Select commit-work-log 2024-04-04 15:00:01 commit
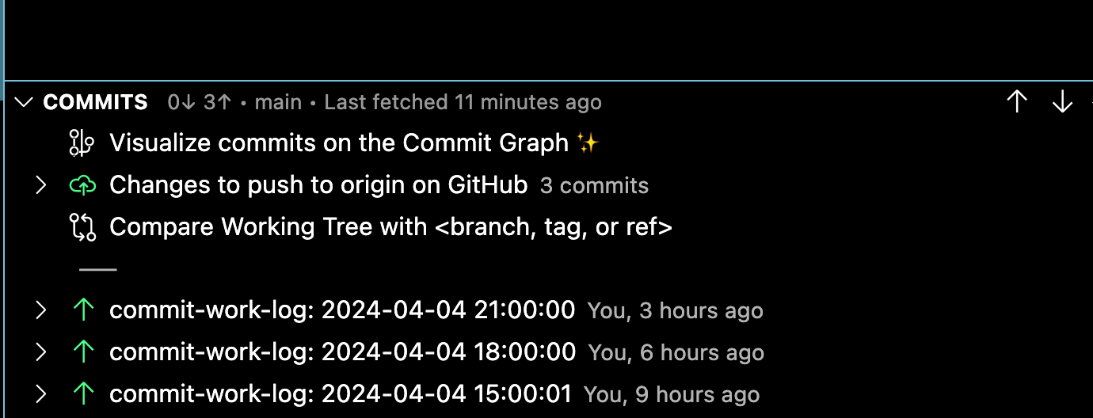1093x418 pixels. (341, 393)
